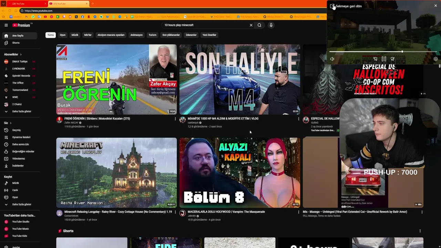The image size is (441, 248).
Task: Open Daha sonra izle list
Action: coord(20,144)
